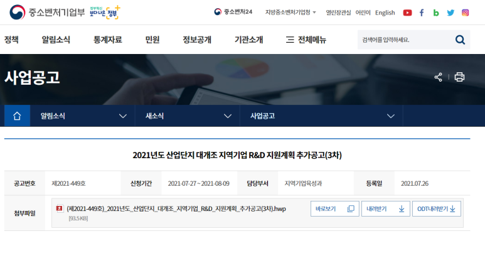Open the 중소벤처24 link

233,12
